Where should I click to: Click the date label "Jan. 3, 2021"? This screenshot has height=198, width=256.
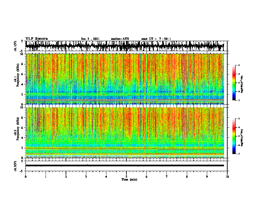[90, 39]
